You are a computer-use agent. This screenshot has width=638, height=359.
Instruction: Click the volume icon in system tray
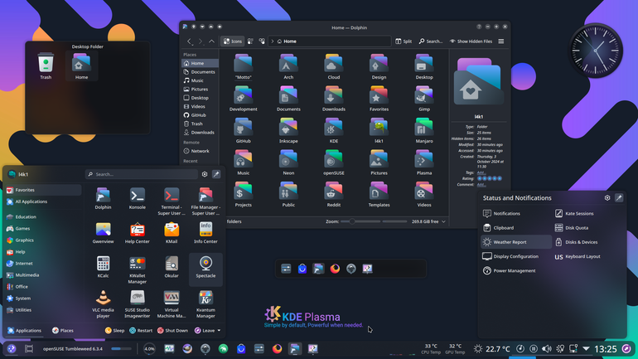(547, 349)
